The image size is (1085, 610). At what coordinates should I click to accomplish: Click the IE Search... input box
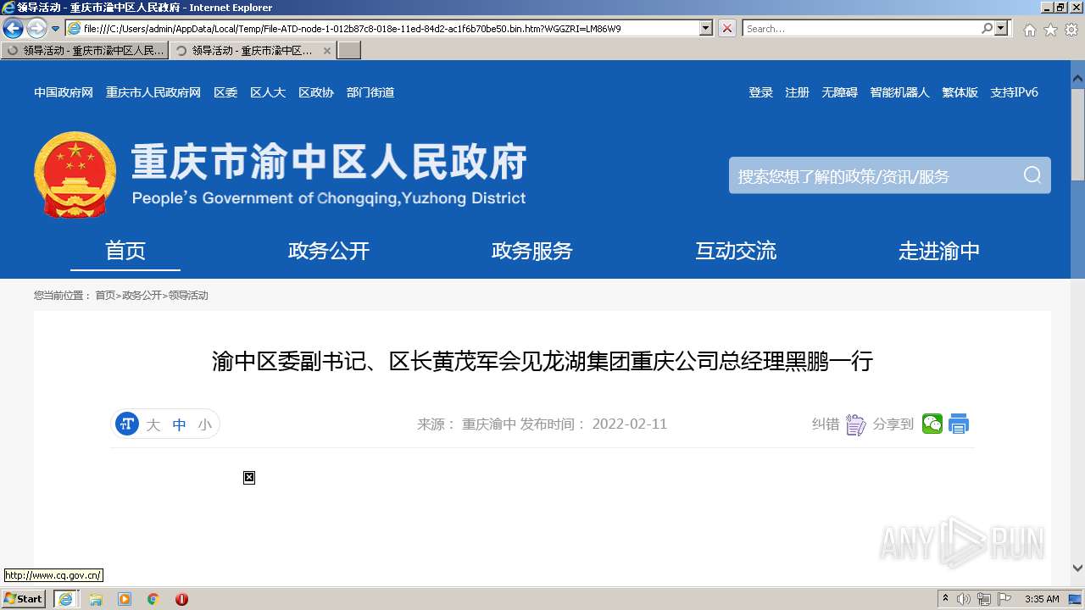pyautogui.click(x=861, y=28)
